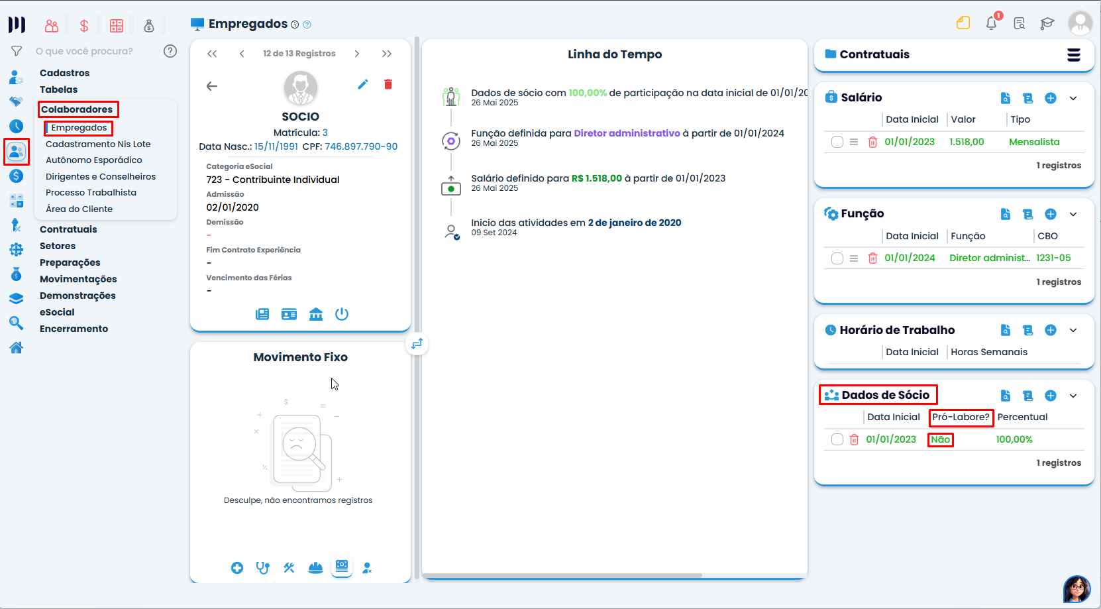1101x609 pixels.
Task: Delete the 1.518,00 salary row
Action: [873, 142]
